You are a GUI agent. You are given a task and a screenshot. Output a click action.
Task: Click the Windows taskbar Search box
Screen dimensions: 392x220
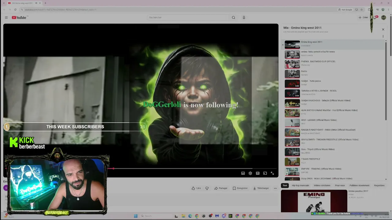[x=156, y=216]
